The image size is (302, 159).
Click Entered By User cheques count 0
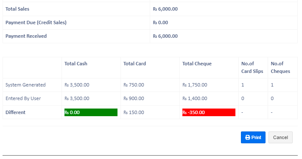pos(272,98)
